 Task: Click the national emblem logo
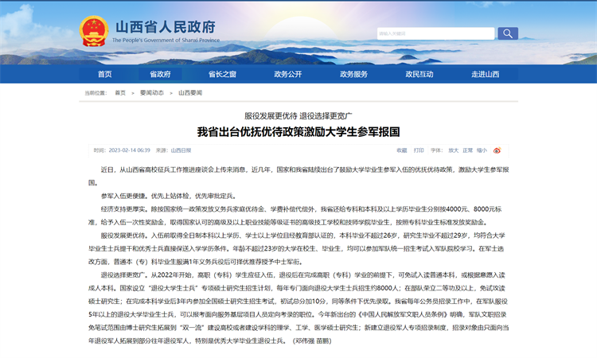pos(93,32)
